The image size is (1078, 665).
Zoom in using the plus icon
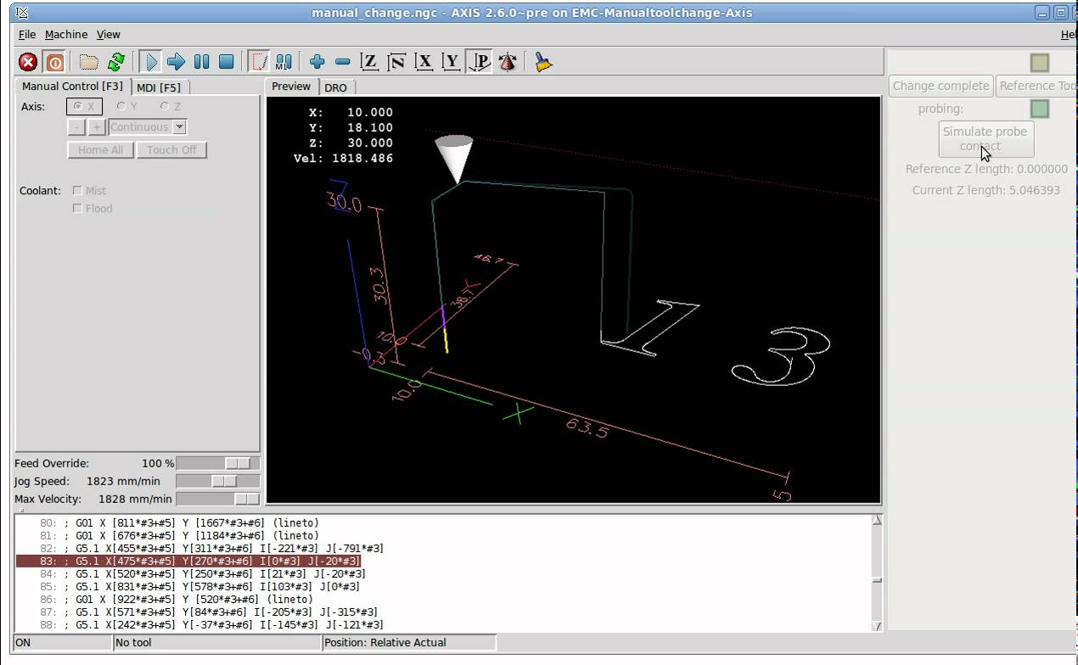point(317,62)
